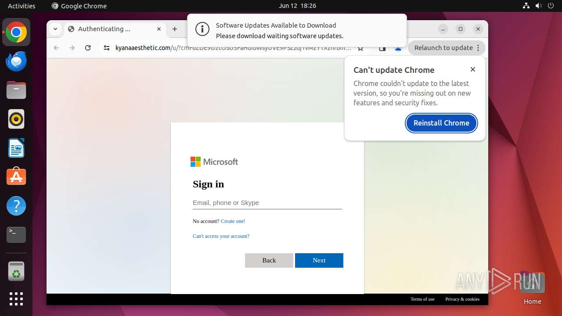Open network status icon in top bar
Viewport: 562px width, 316px height.
click(526, 6)
